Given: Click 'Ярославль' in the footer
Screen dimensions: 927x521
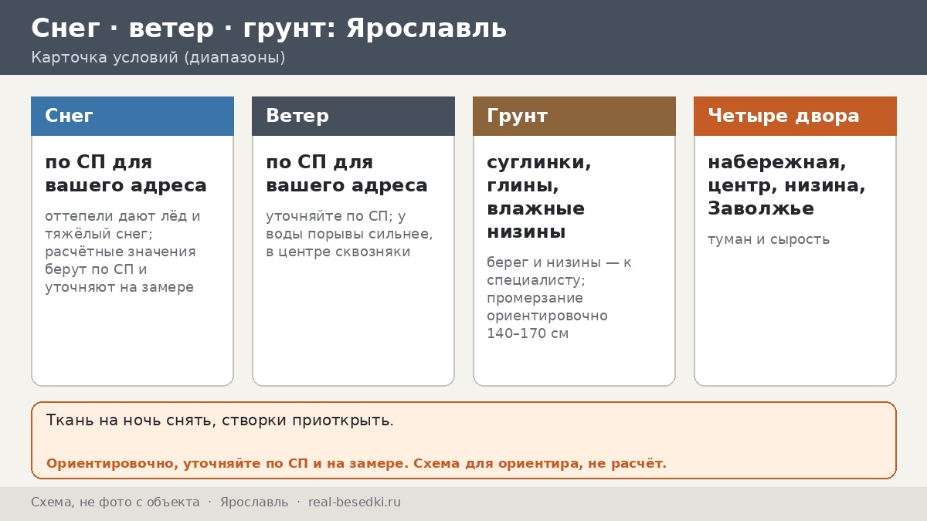Looking at the screenshot, I should coord(254,502).
